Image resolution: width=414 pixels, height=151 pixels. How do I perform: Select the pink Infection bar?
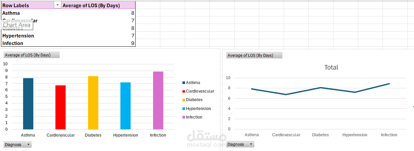coord(158,100)
